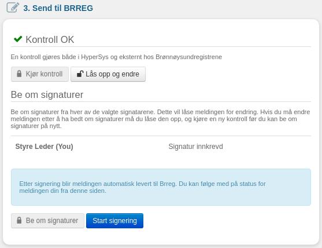This screenshot has height=248, width=322.
Task: Click the padlock icon on Be om signaturer button
Action: click(19, 220)
